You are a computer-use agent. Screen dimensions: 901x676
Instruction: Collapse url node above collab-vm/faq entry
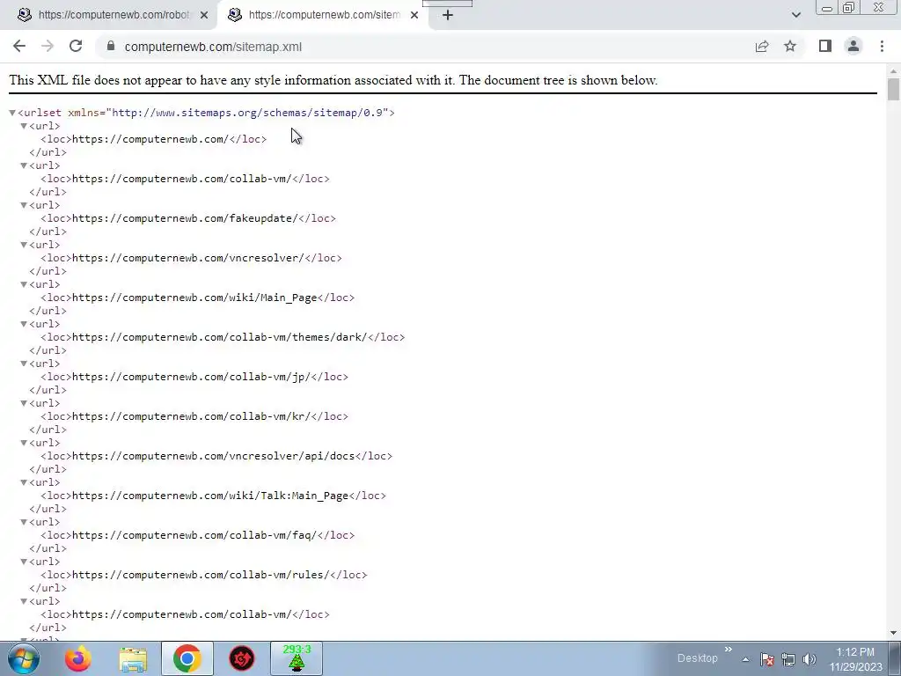(24, 523)
